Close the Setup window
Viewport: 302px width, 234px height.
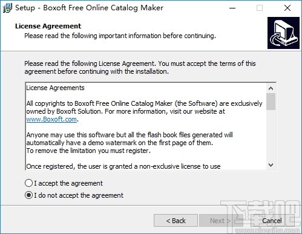click(287, 8)
